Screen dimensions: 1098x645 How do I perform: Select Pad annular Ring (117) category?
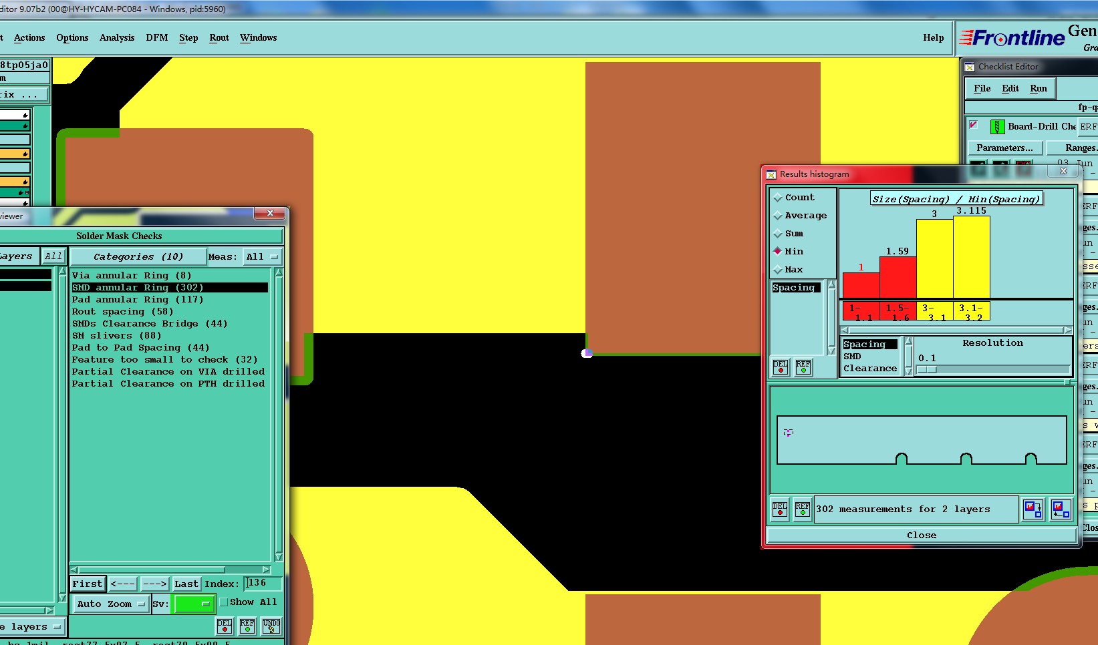(x=138, y=300)
